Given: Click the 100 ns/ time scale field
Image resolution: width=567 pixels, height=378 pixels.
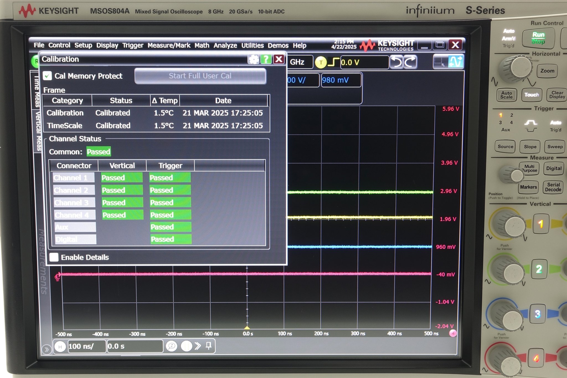Looking at the screenshot, I should tap(87, 346).
